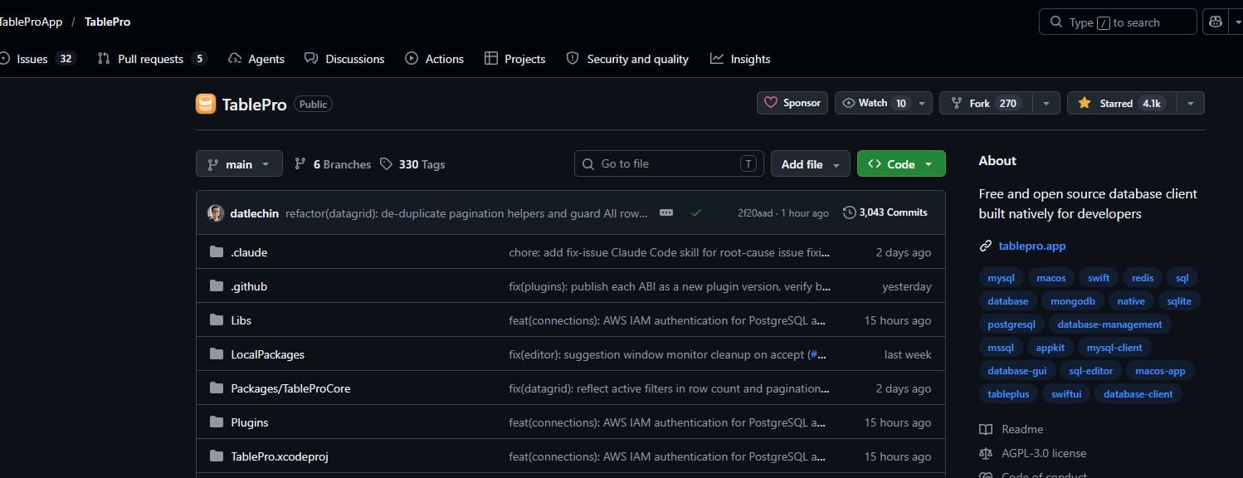Switch to the Projects tab
Image resolution: width=1243 pixels, height=478 pixels.
point(515,59)
